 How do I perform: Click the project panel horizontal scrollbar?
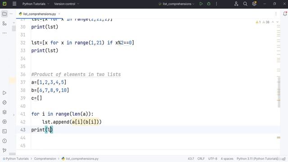(12, 154)
